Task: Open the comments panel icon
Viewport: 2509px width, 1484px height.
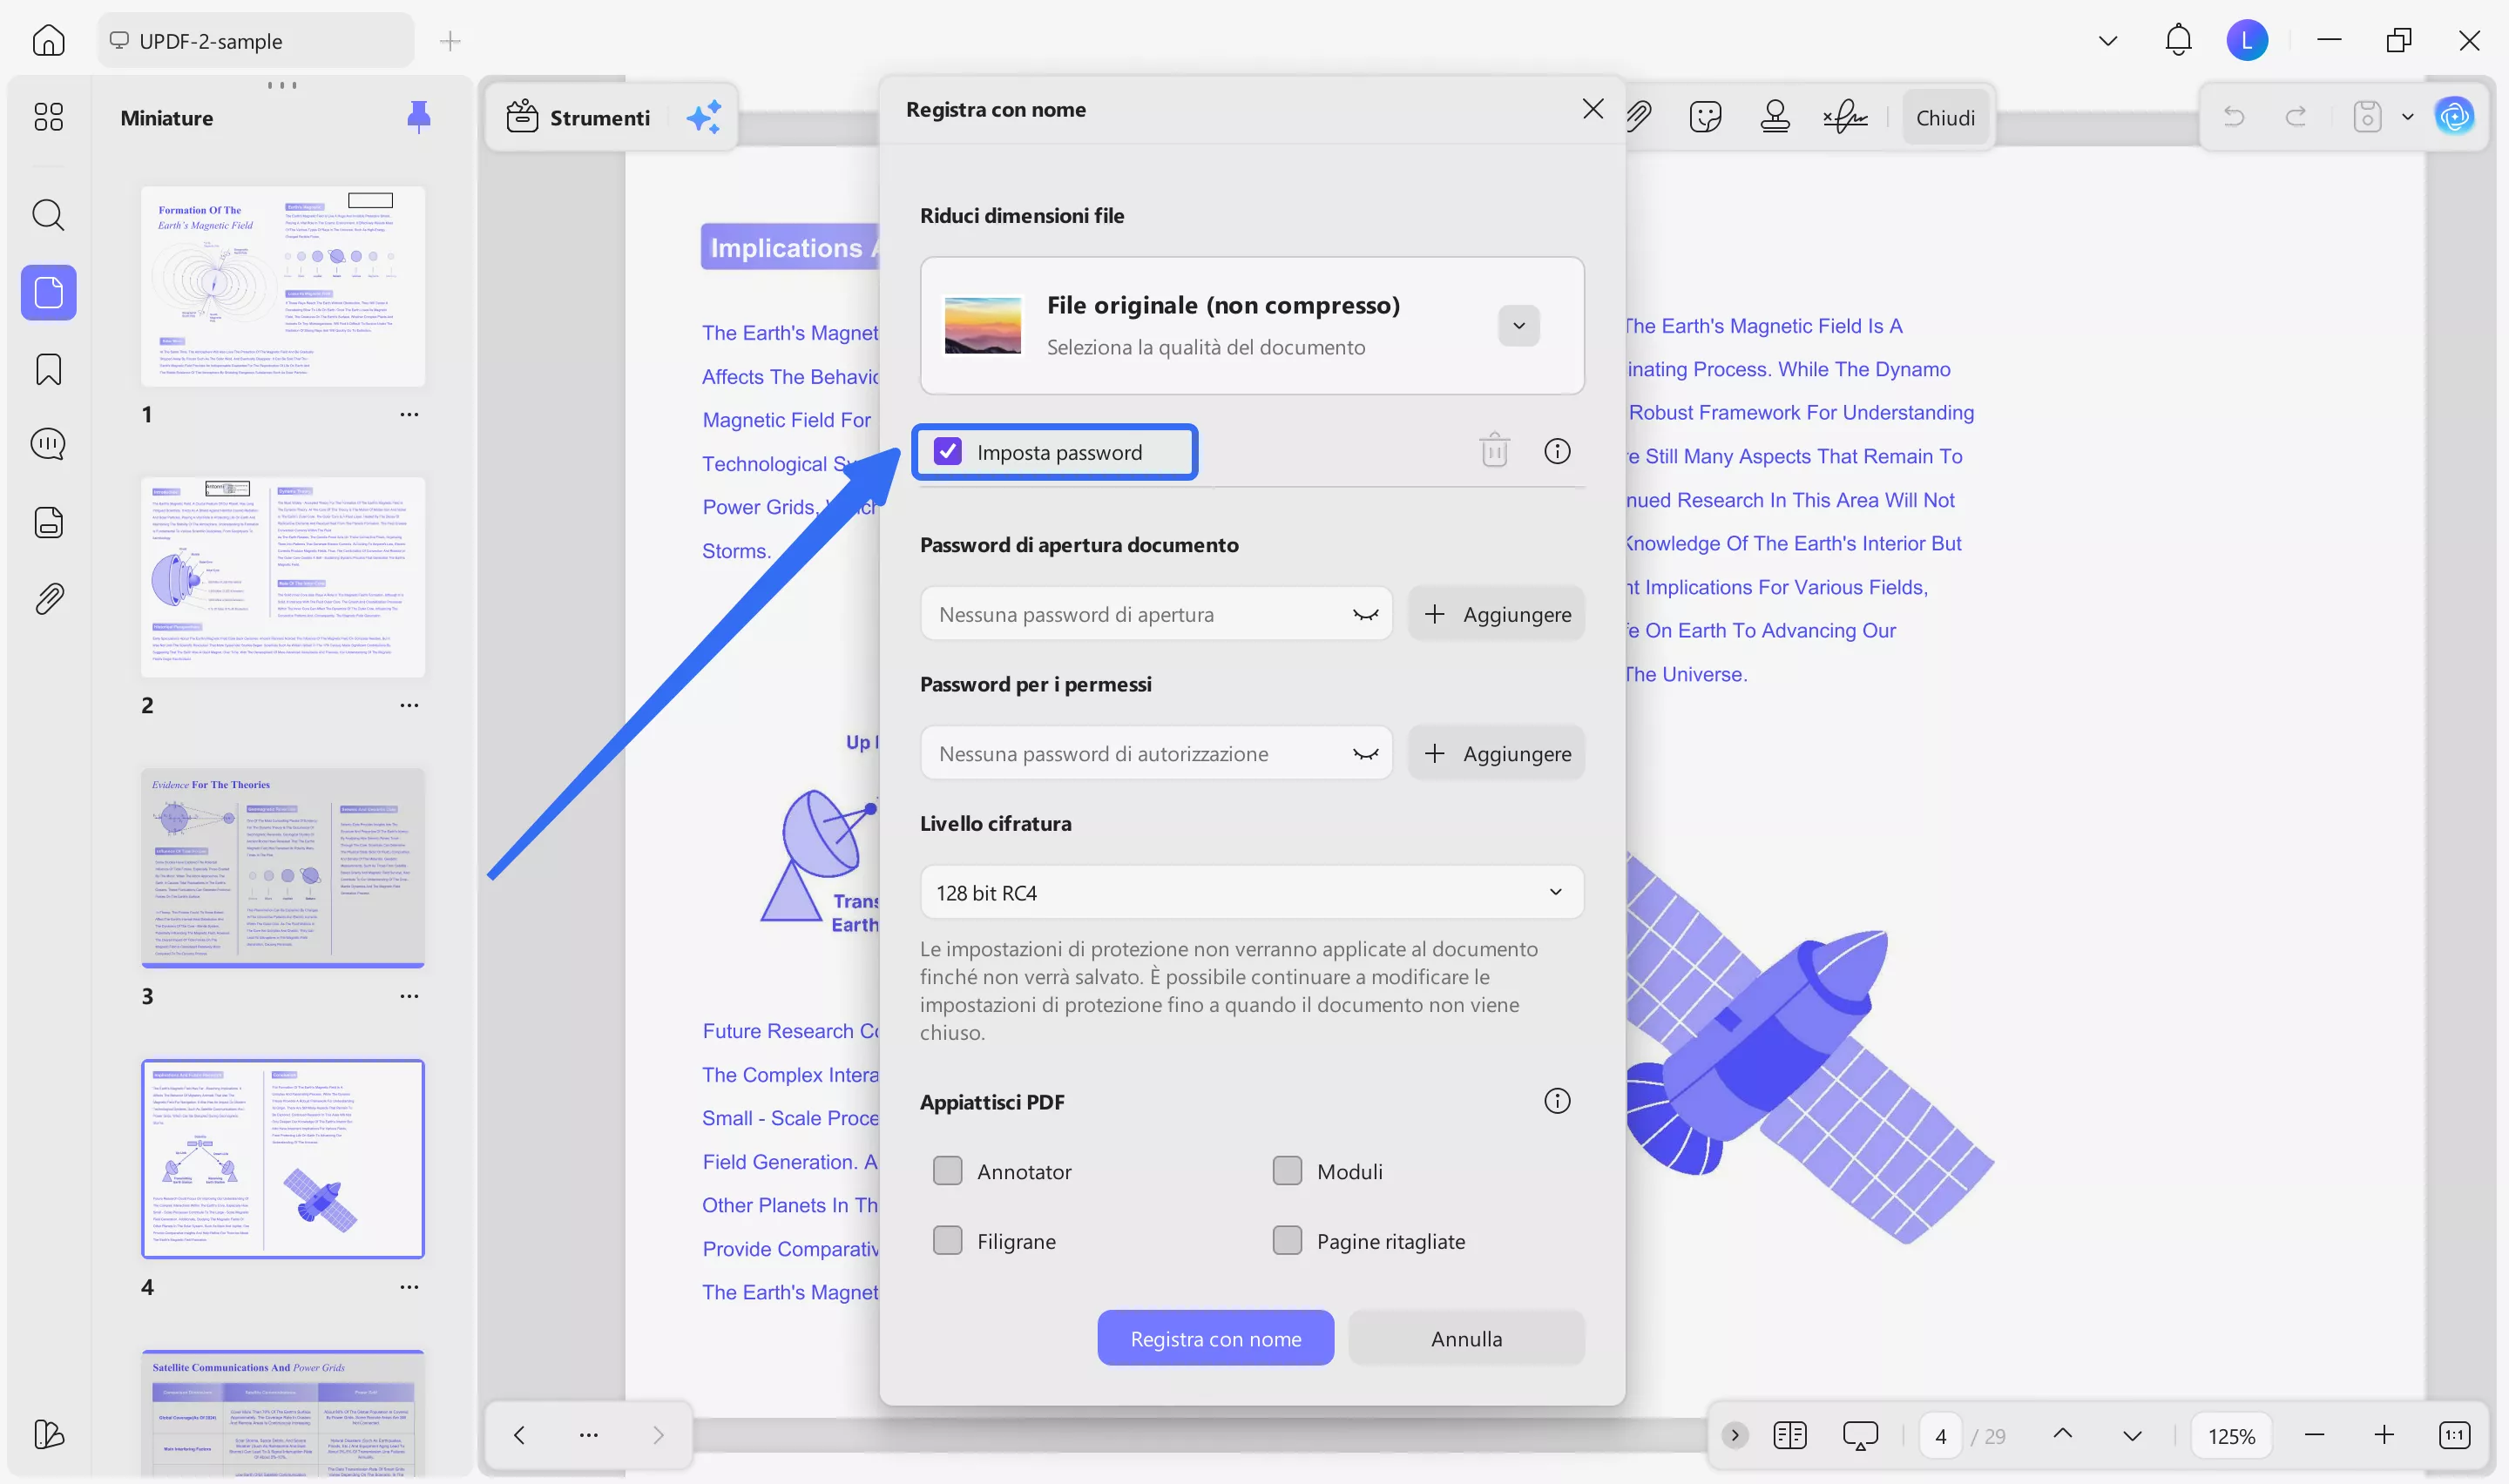Action: (48, 444)
